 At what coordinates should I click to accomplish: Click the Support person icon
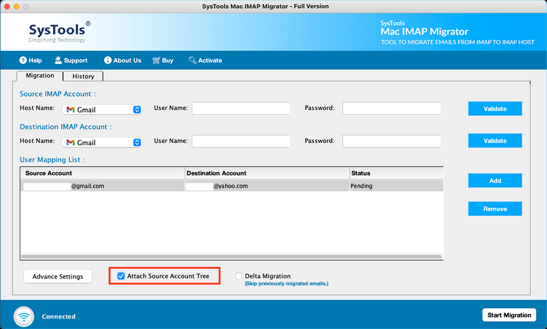(x=58, y=60)
